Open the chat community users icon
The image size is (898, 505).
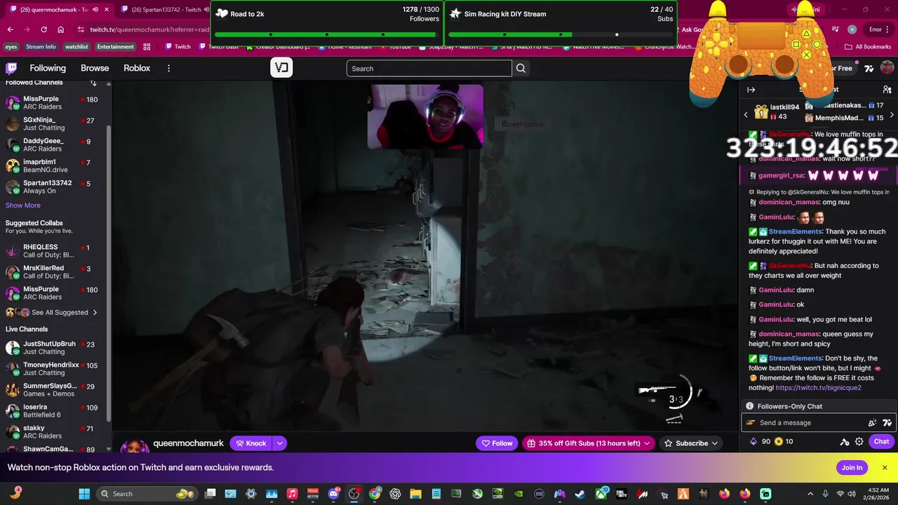[x=887, y=90]
